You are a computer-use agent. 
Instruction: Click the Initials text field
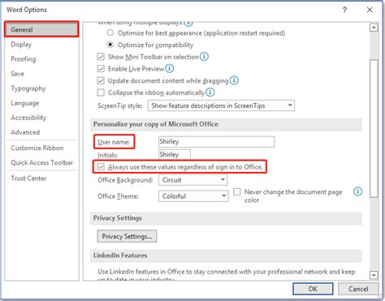coord(175,154)
